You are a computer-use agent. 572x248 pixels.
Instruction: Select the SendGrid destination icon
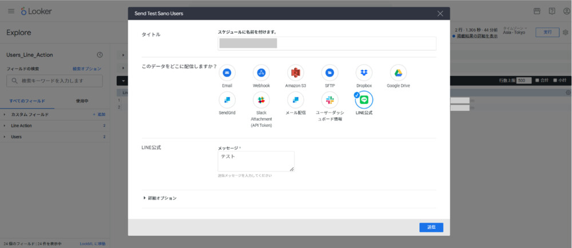227,100
